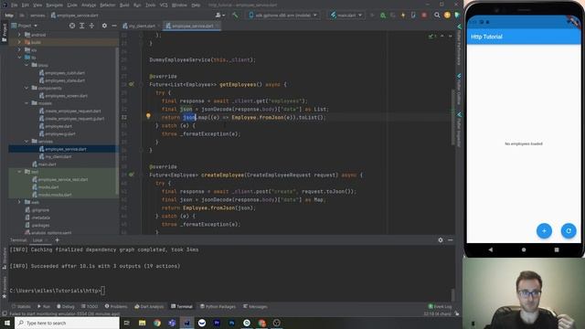Open the Windows Start menu
The height and width of the screenshot is (329, 585).
[x=7, y=323]
